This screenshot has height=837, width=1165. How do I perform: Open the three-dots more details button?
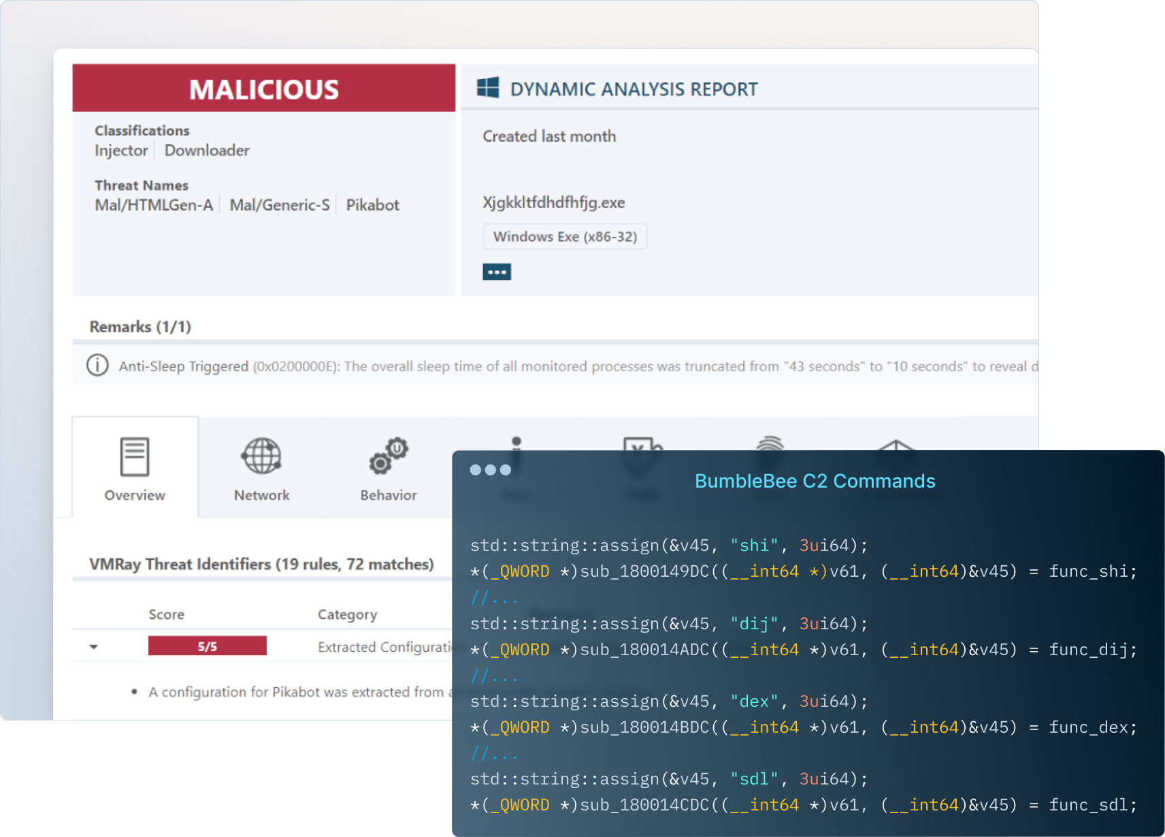pyautogui.click(x=497, y=272)
